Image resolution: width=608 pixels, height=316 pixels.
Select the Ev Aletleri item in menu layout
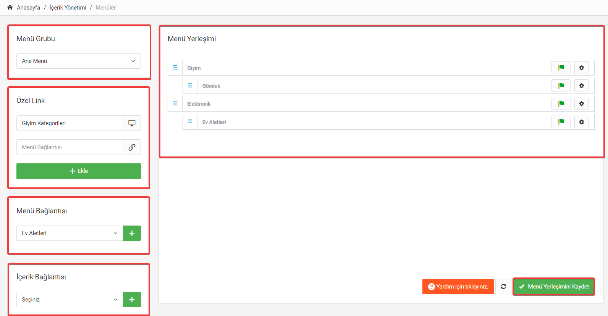(x=214, y=122)
